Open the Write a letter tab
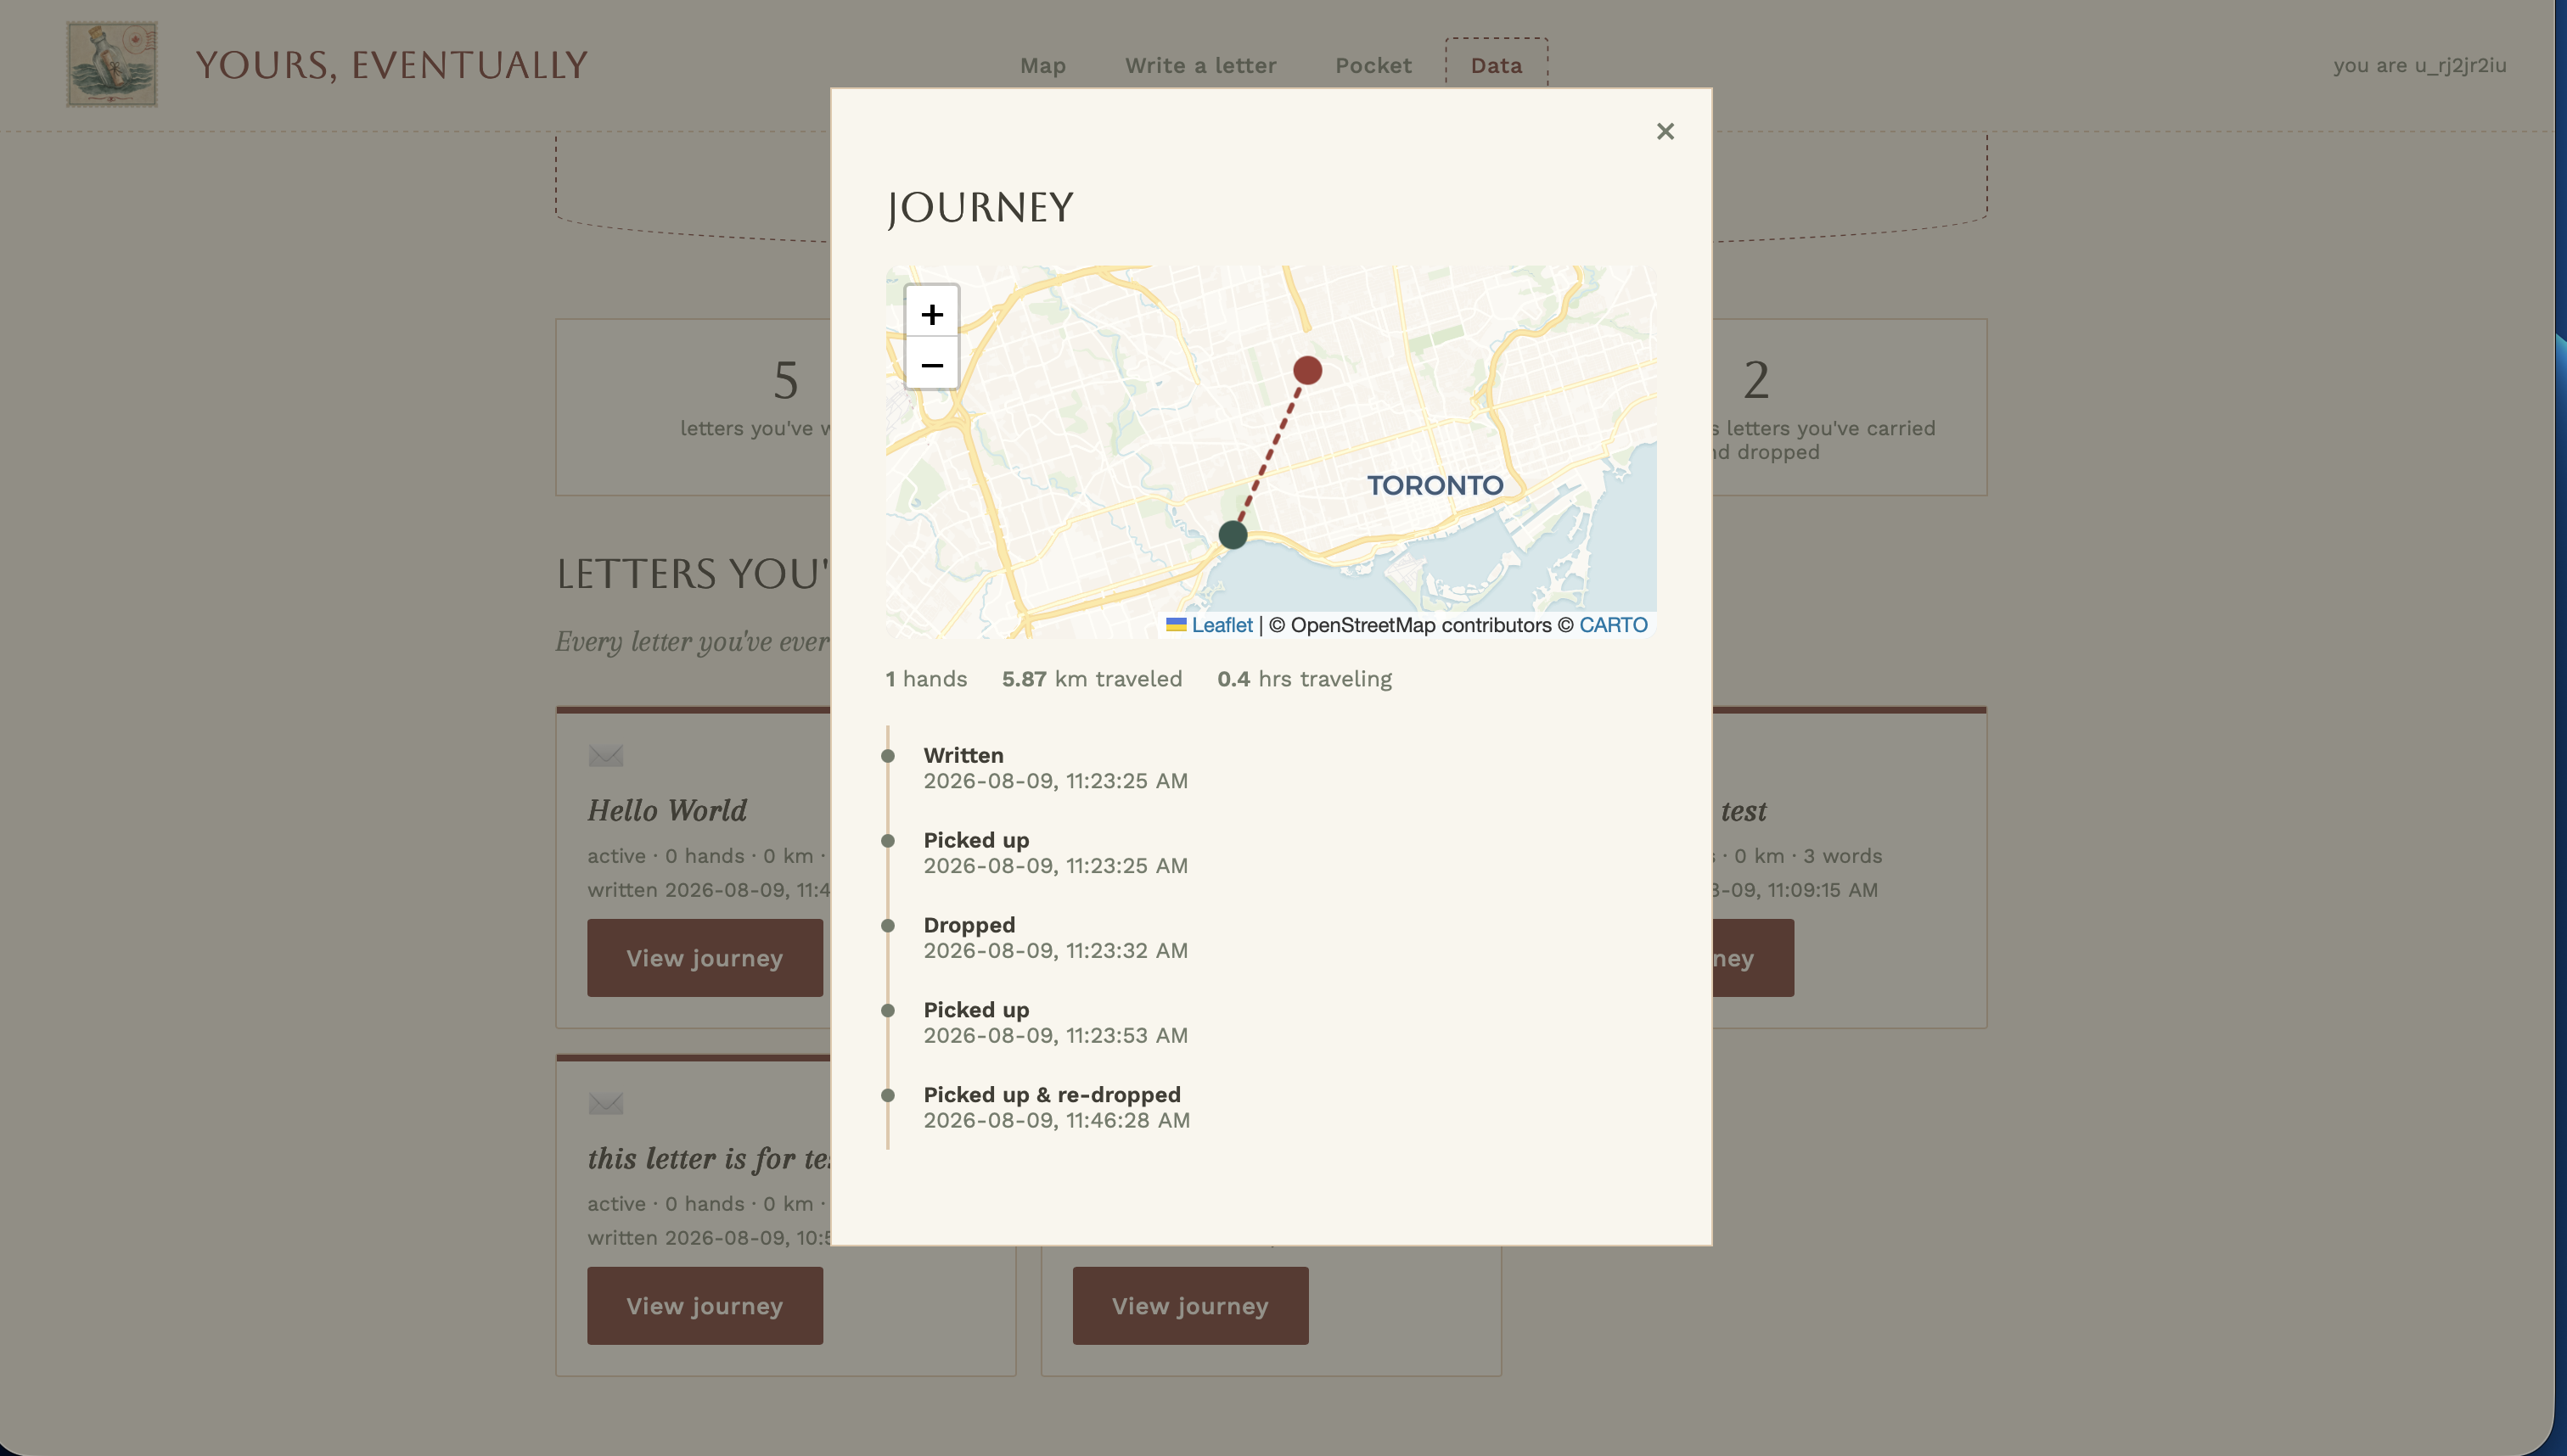This screenshot has height=1456, width=2567. tap(1200, 65)
